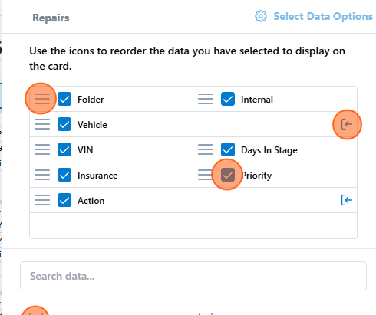Click the drag handle next to Internal
Viewport: 376px width, 315px height.
pos(206,99)
